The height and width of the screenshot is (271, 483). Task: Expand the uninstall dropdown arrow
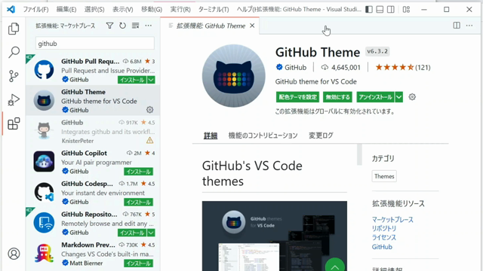(399, 97)
